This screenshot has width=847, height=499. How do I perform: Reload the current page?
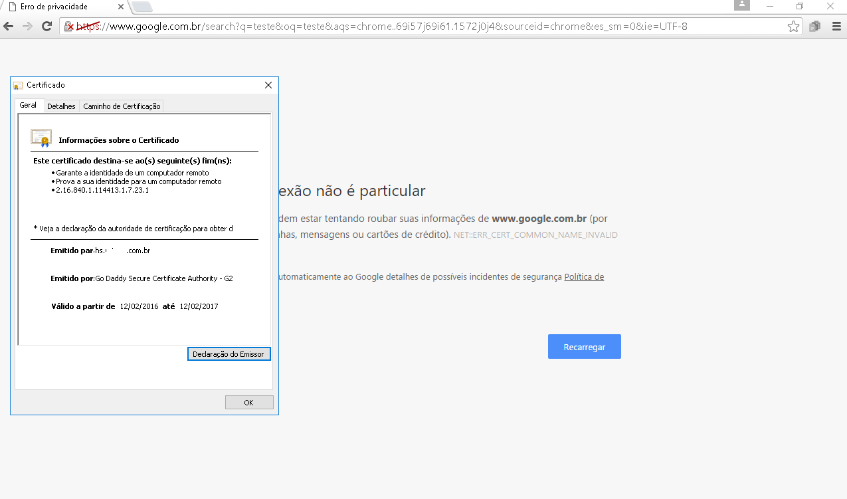[x=47, y=27]
